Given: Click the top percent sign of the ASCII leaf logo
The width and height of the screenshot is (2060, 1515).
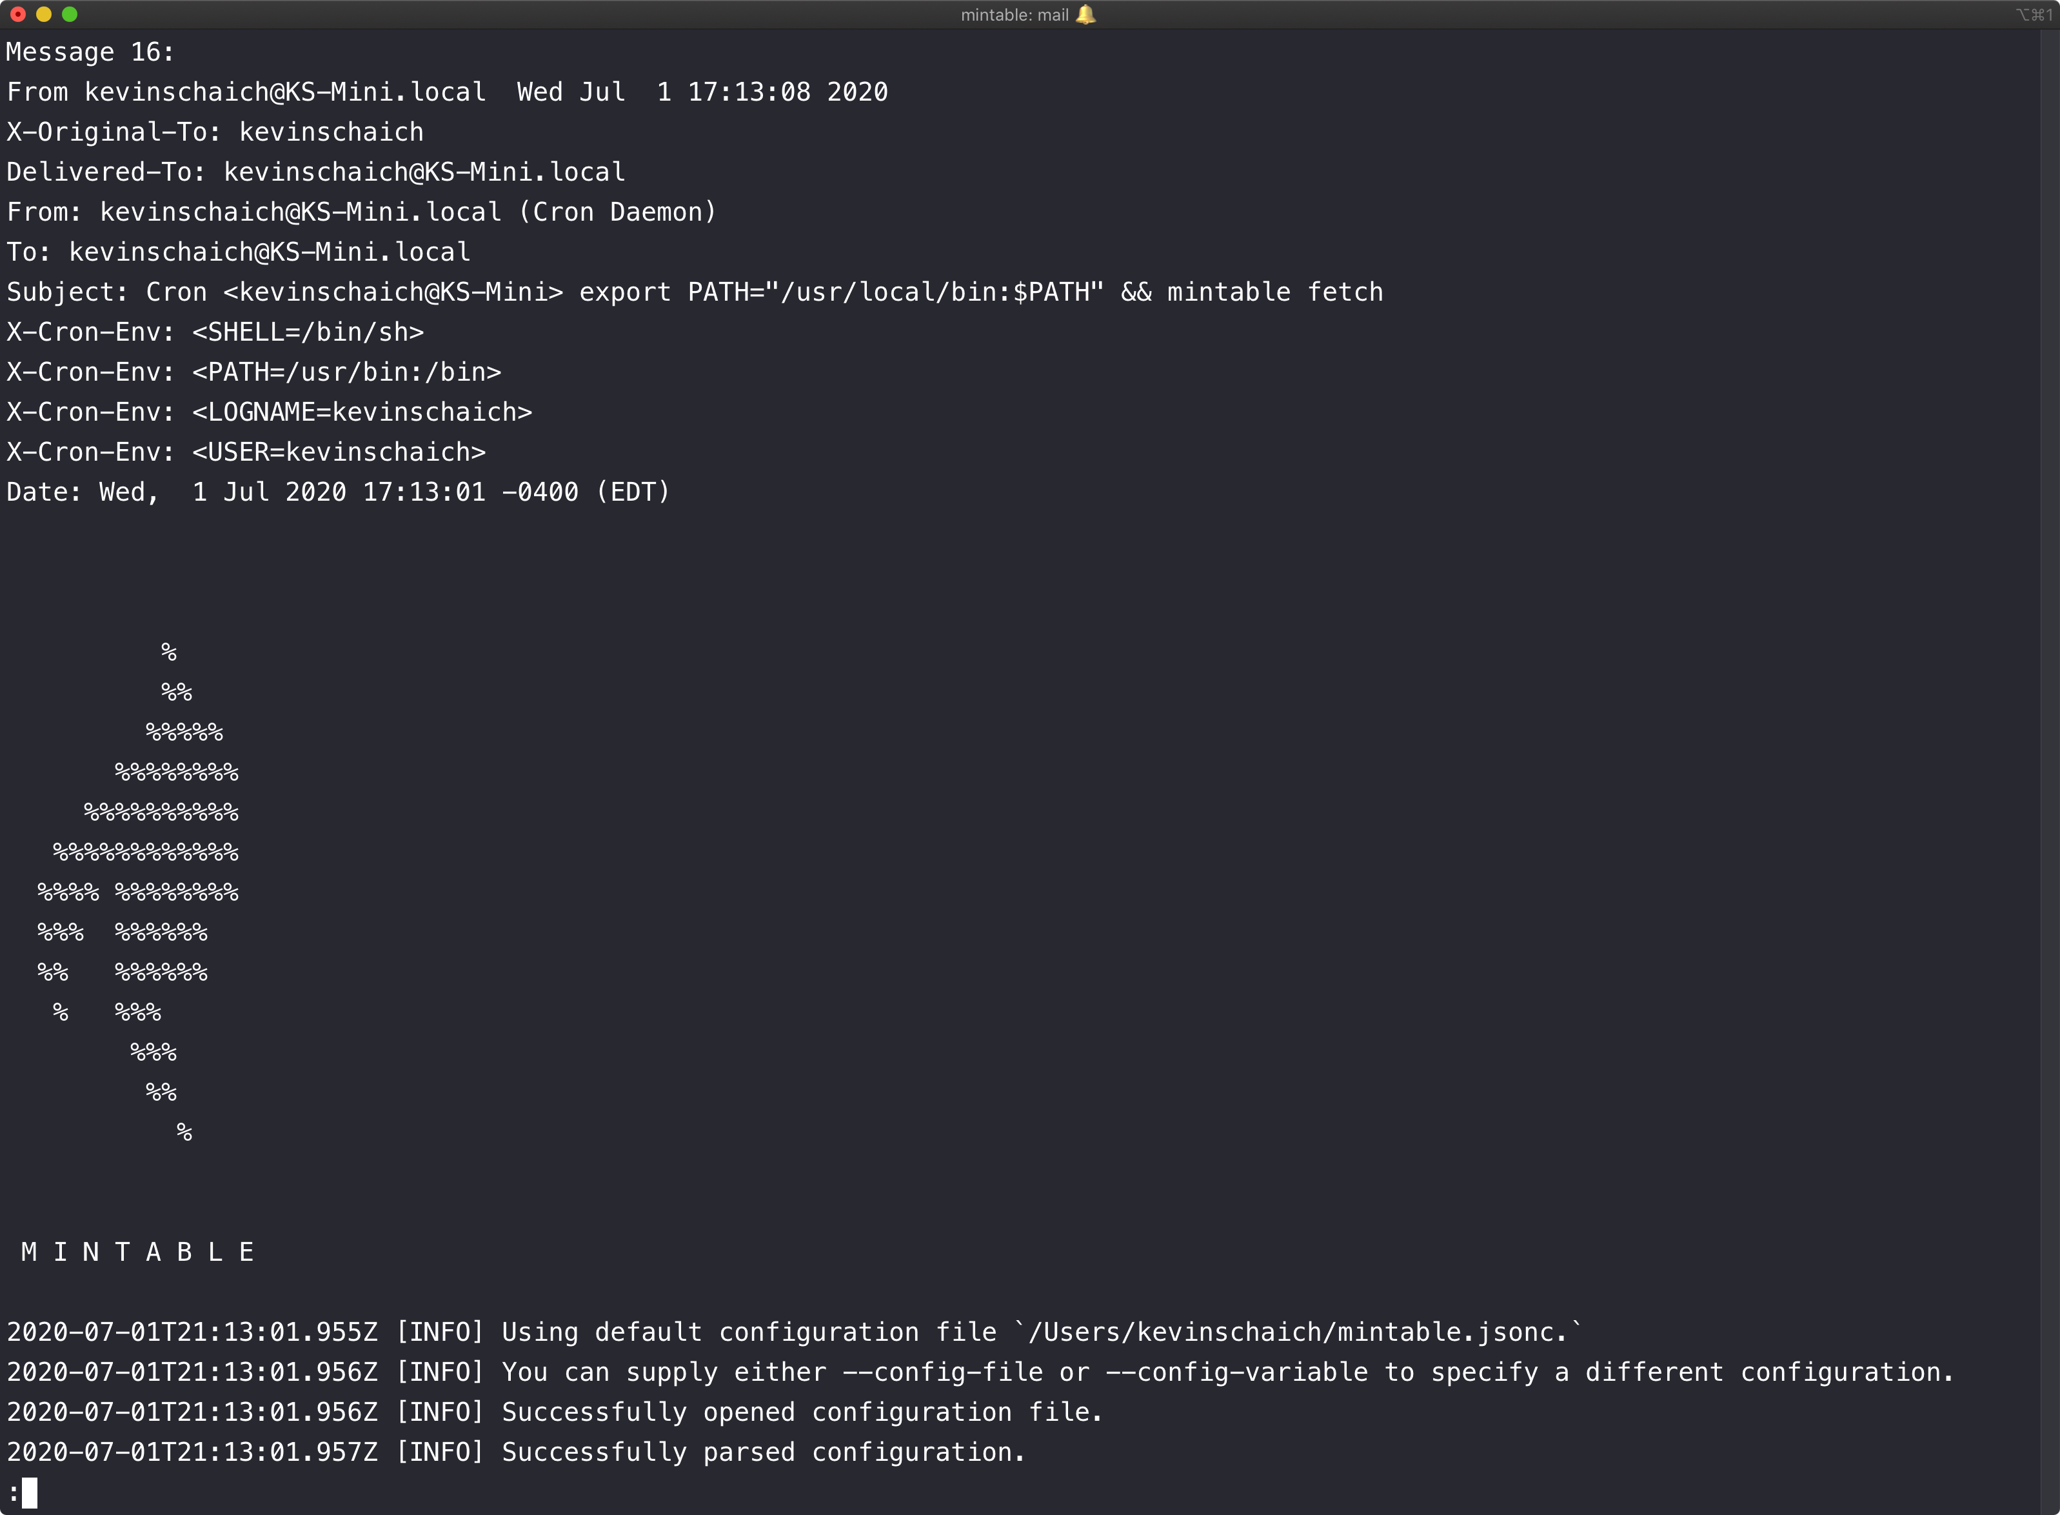Looking at the screenshot, I should [x=169, y=652].
